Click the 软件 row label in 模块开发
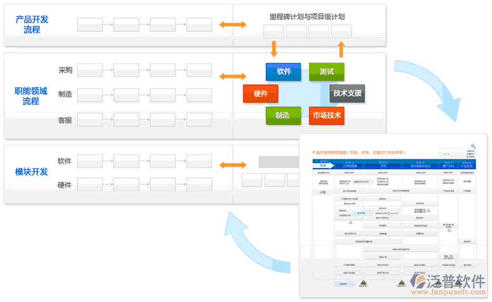The width and height of the screenshot is (492, 302). point(65,161)
